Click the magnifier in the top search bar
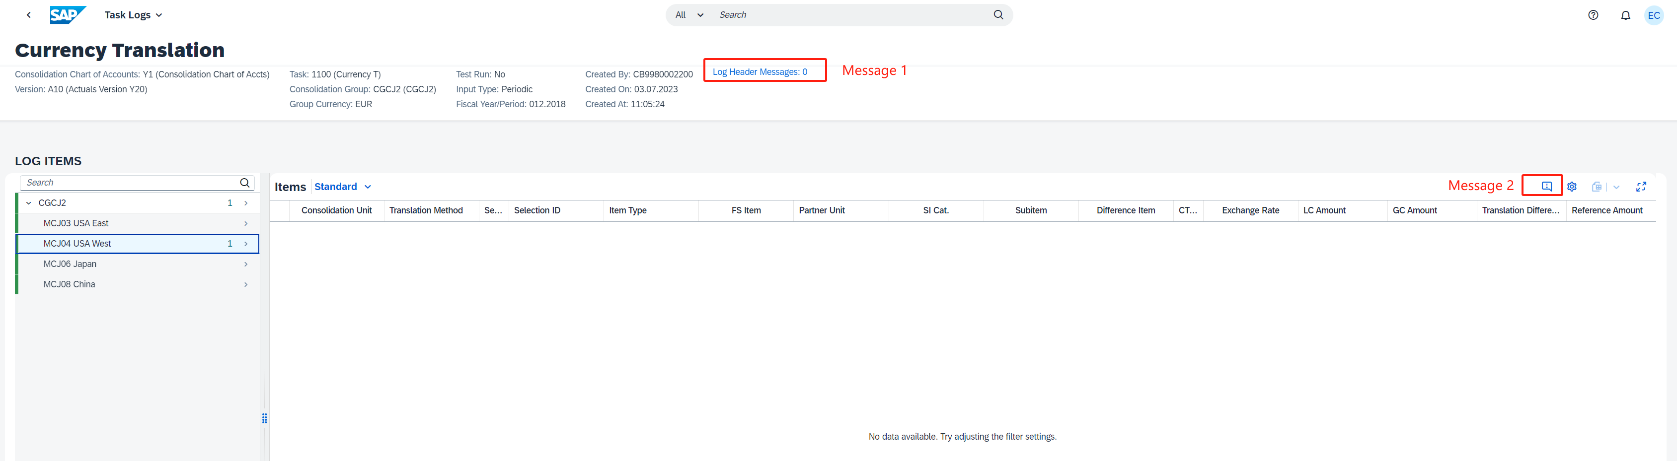 pyautogui.click(x=998, y=15)
